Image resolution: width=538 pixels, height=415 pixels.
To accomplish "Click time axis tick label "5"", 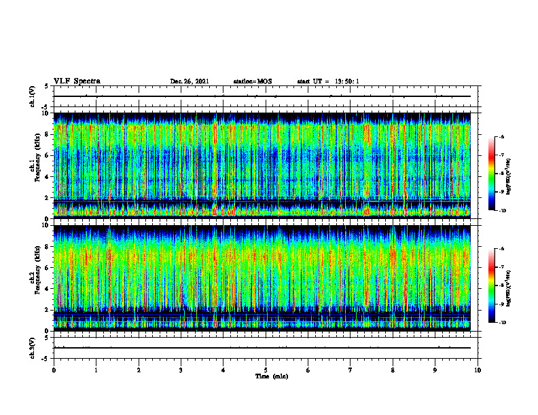I will pos(266,370).
